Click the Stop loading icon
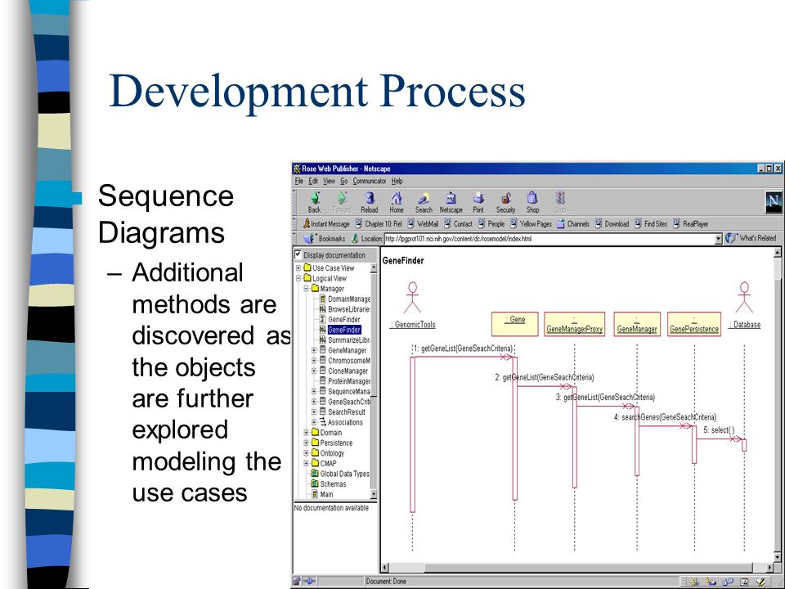Viewport: 785px width, 589px height. pos(560,202)
